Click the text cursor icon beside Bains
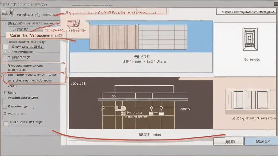 5,93
